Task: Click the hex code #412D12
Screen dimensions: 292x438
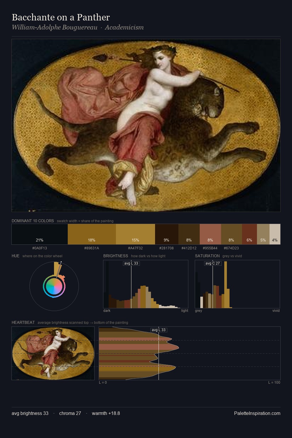Action: (189, 248)
